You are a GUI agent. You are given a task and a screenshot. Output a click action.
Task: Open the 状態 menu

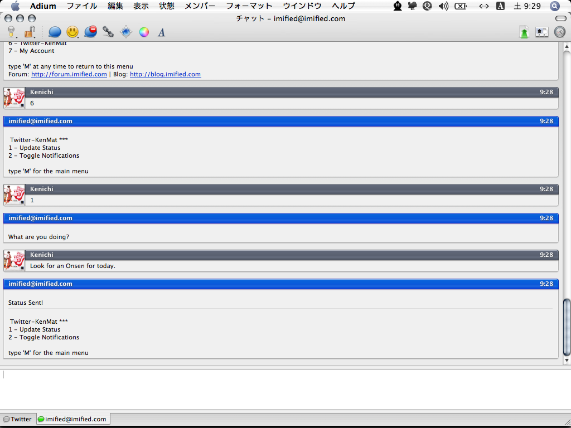tap(167, 6)
